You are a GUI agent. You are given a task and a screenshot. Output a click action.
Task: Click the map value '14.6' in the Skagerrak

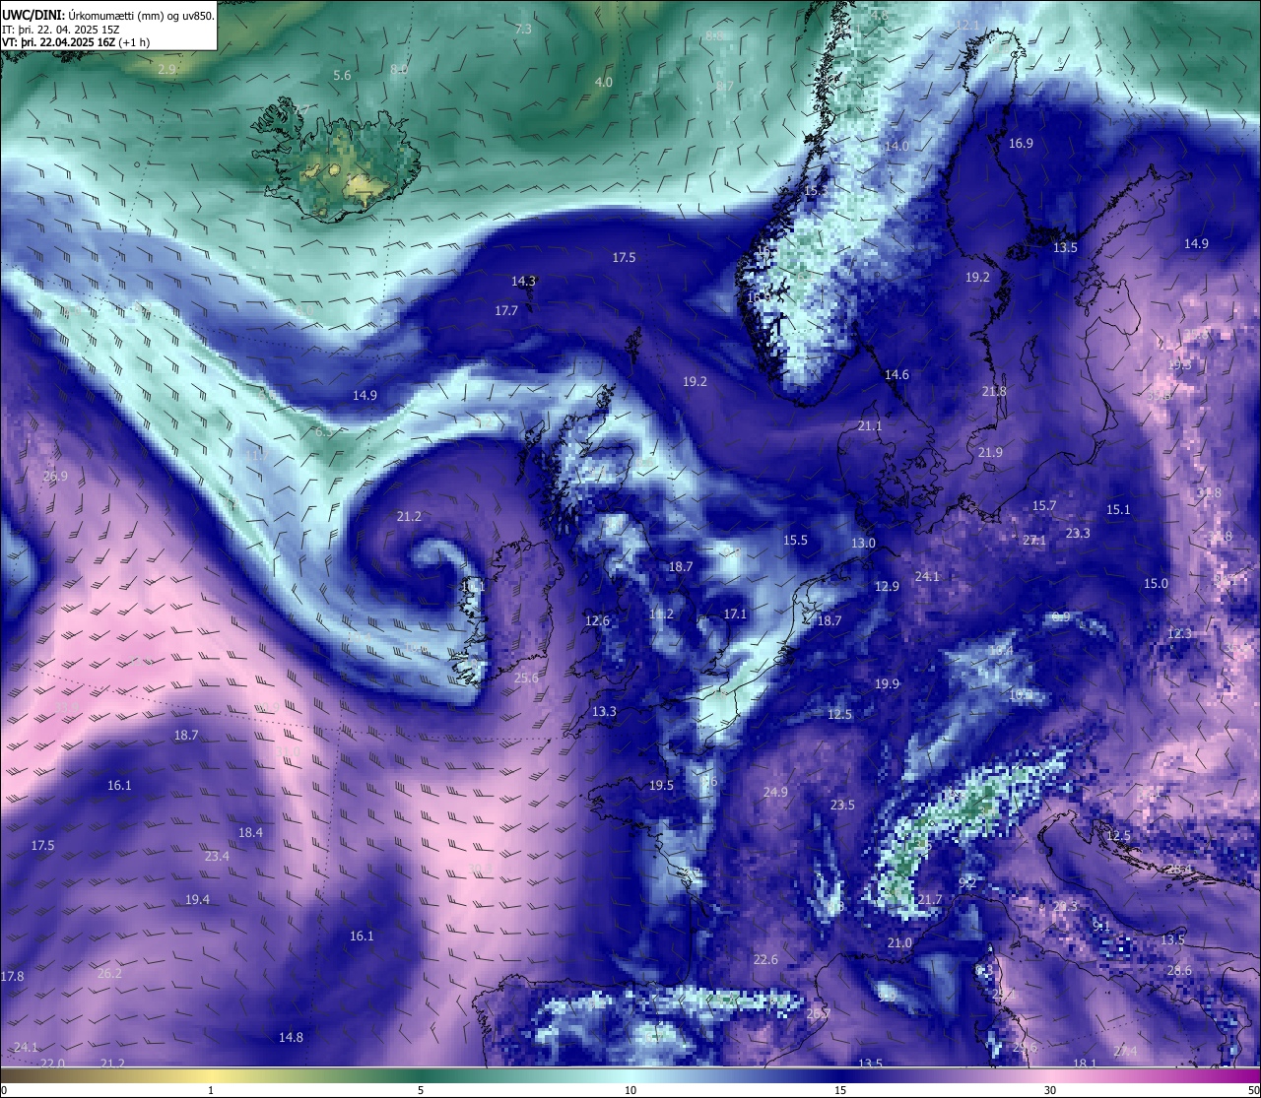[x=896, y=374]
